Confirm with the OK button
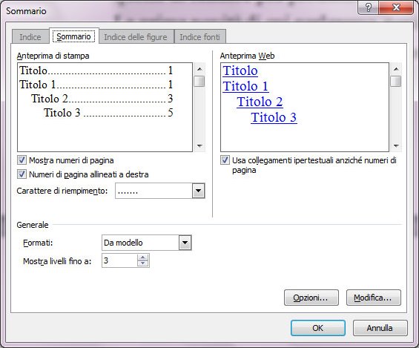 click(318, 328)
